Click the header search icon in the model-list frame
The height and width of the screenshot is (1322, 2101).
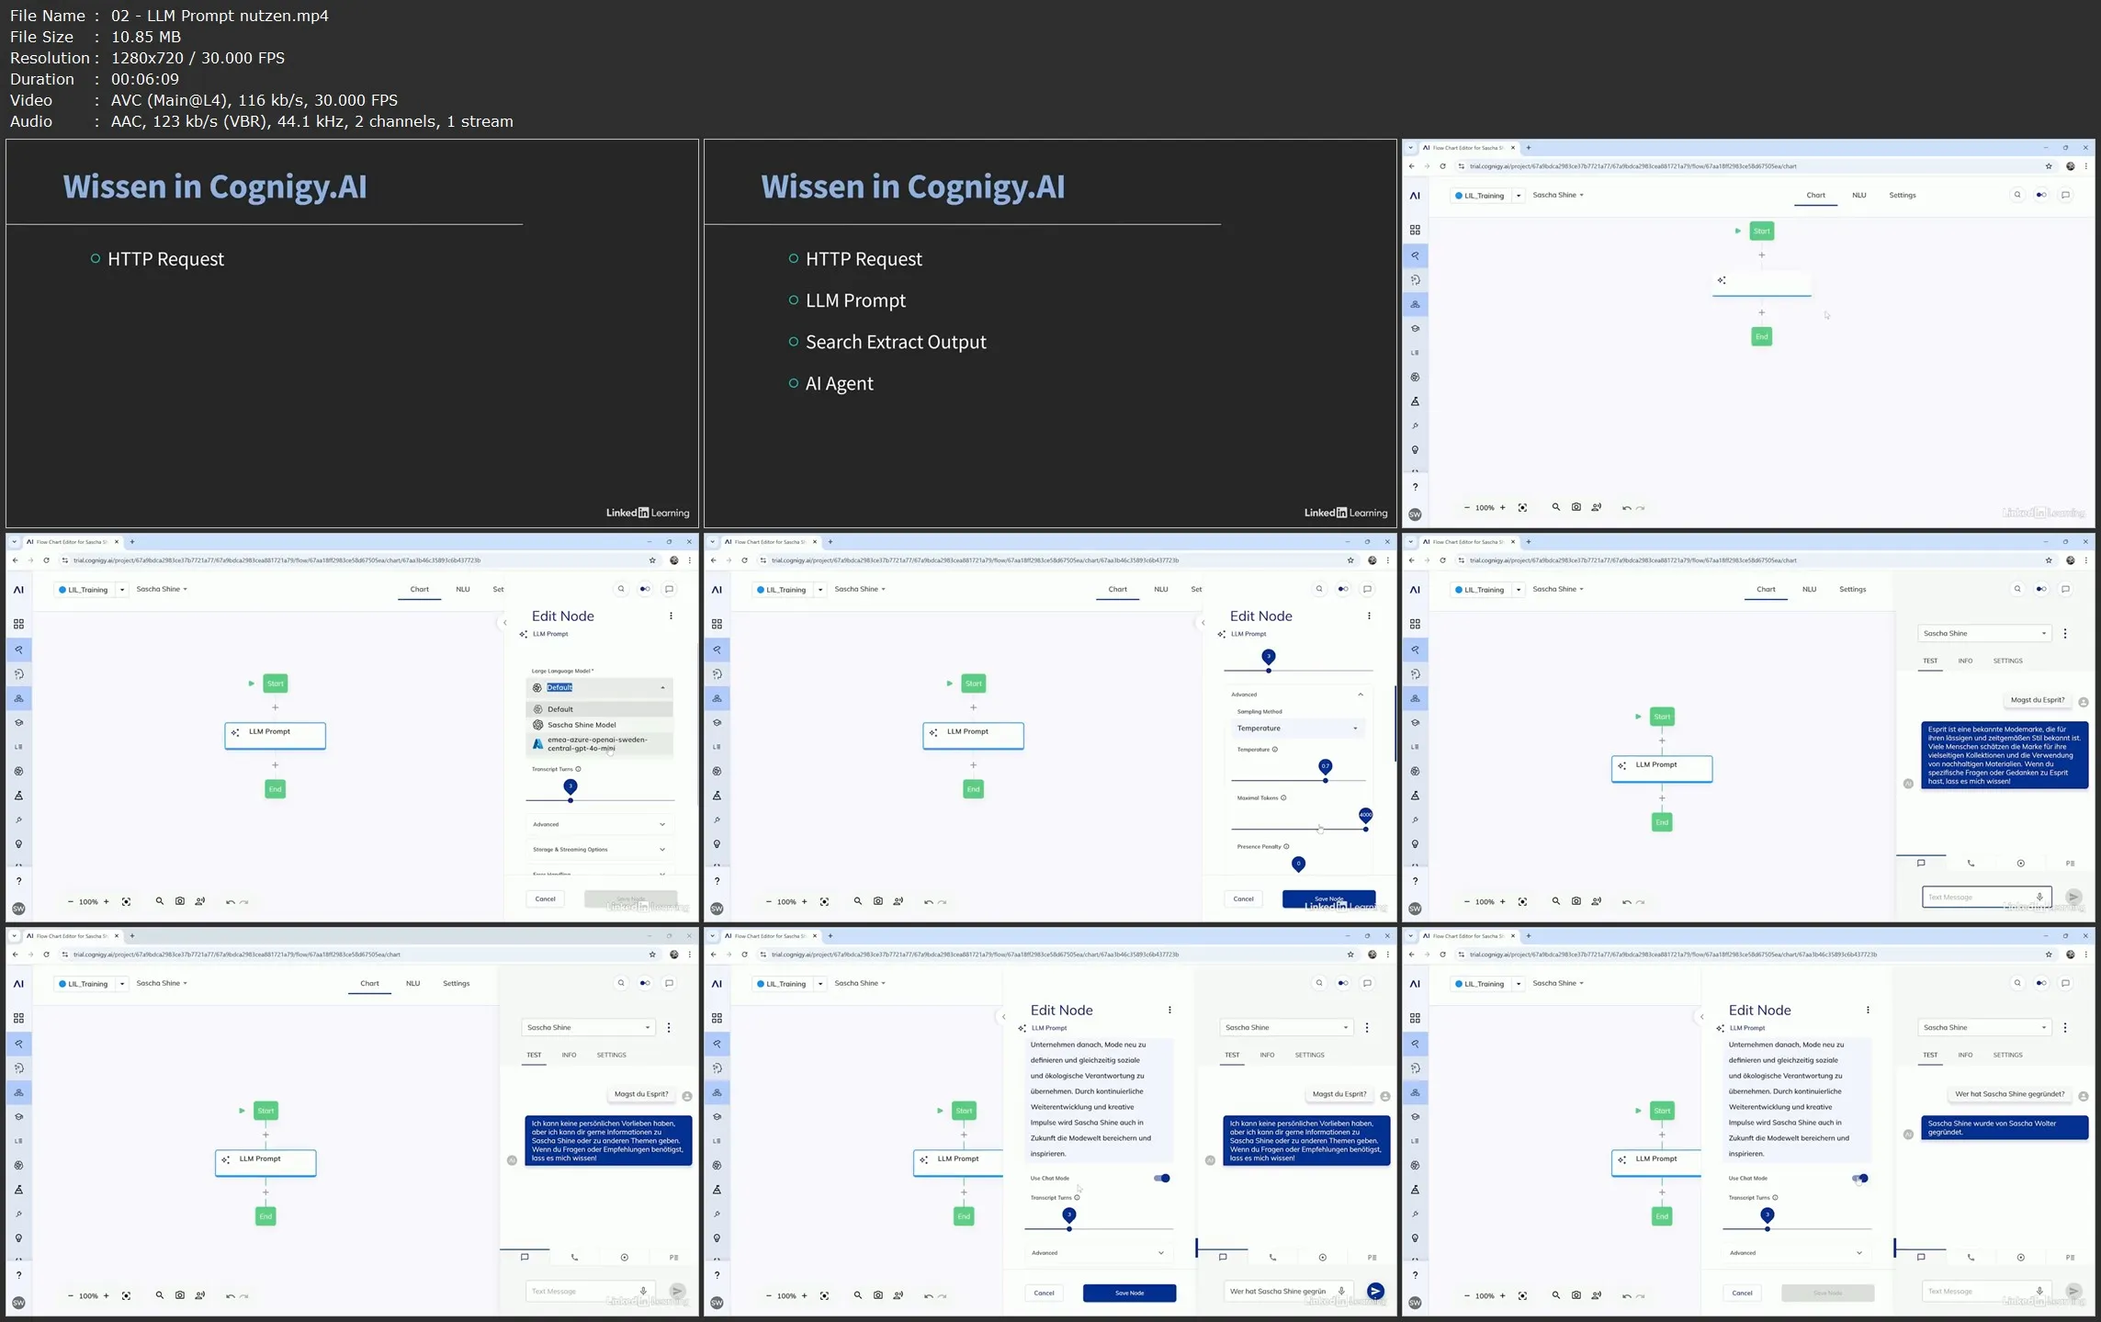tap(621, 589)
